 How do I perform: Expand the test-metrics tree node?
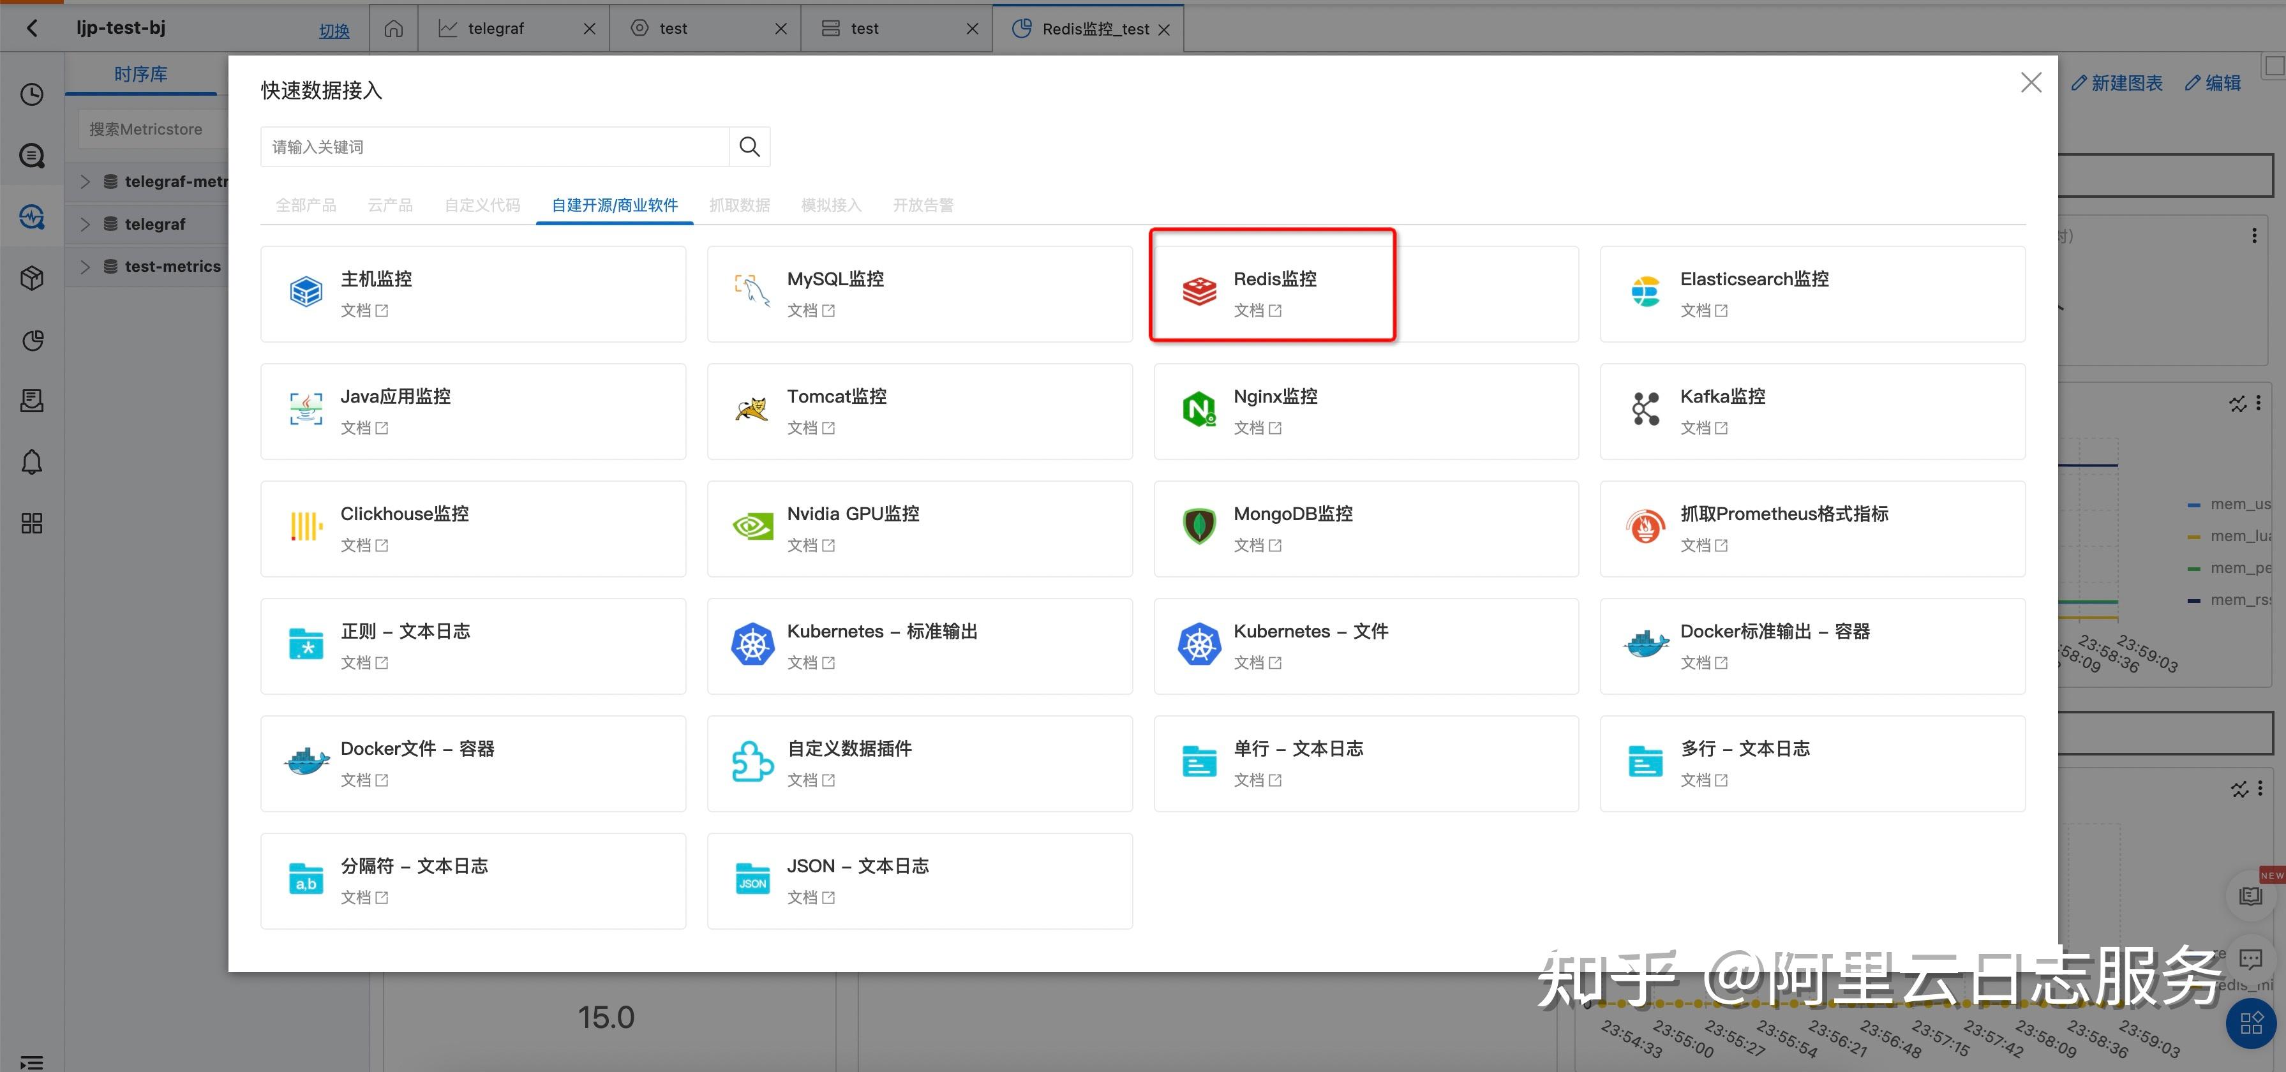point(84,265)
